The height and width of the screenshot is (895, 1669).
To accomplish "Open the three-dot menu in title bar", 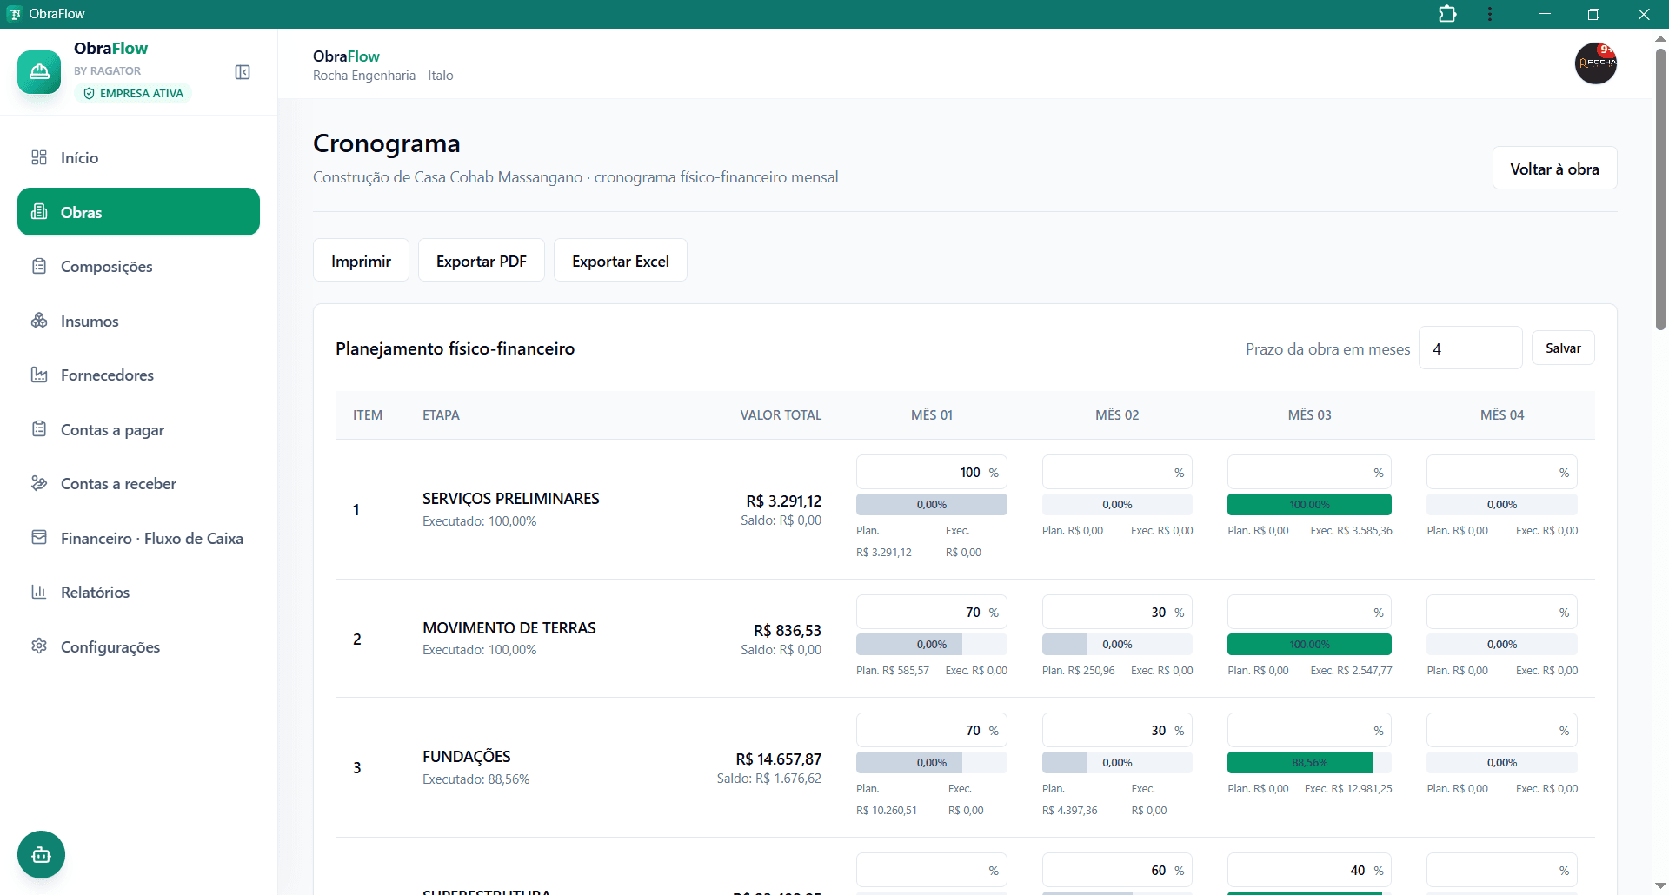I will pos(1490,14).
